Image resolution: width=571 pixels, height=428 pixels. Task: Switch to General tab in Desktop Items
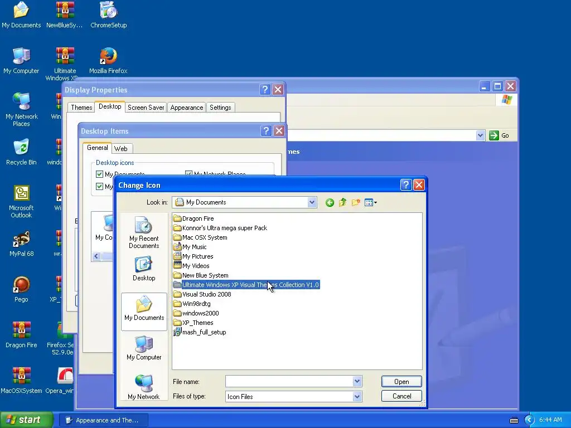tap(97, 147)
